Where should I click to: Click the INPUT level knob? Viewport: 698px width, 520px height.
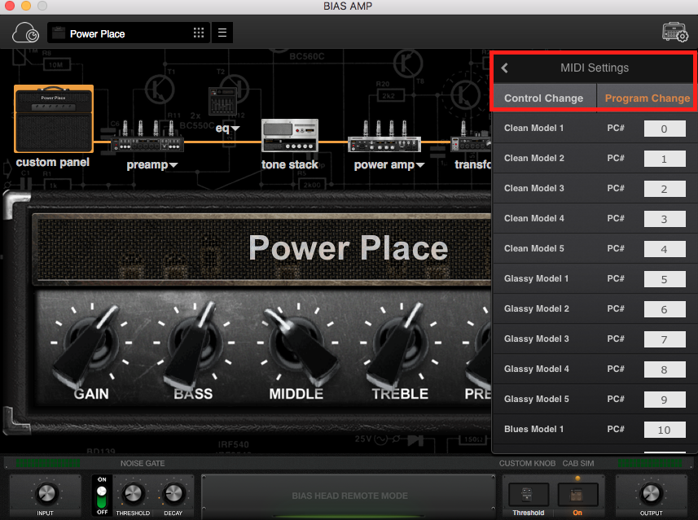46,493
